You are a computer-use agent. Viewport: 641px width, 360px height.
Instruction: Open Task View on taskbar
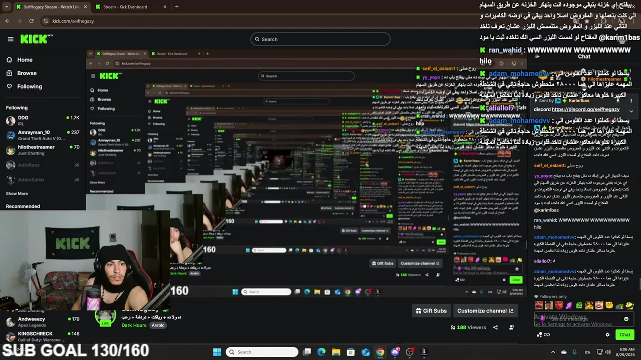[x=307, y=352]
